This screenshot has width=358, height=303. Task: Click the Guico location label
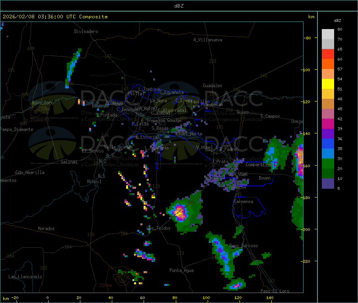pyautogui.click(x=243, y=112)
